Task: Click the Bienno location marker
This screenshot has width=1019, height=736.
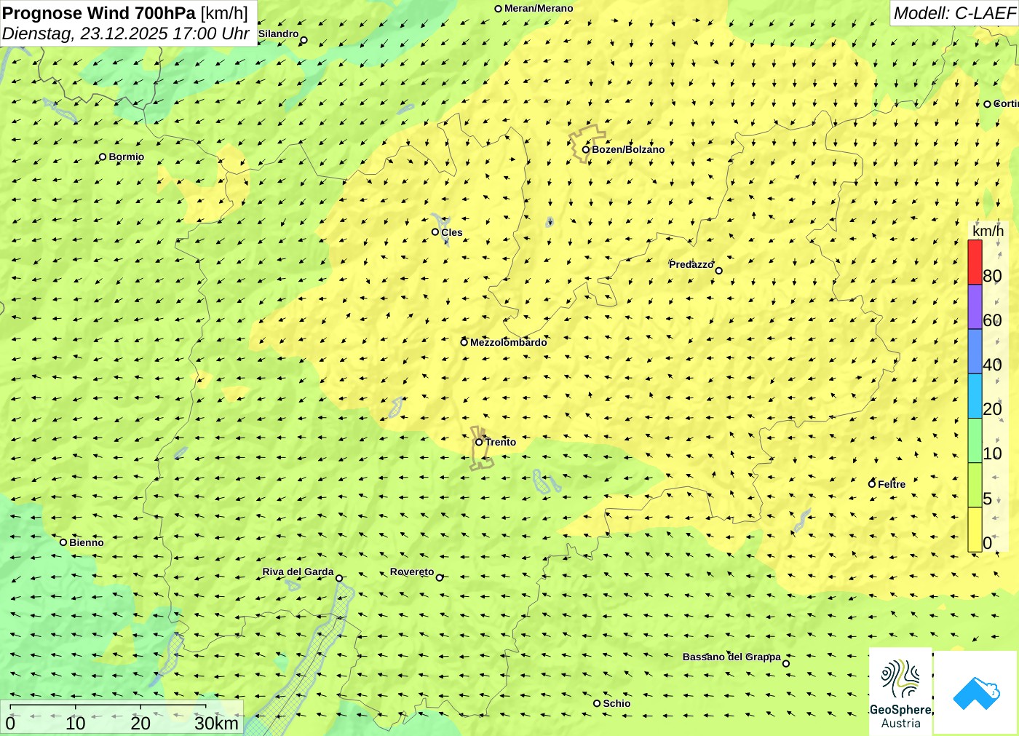Action: pyautogui.click(x=63, y=542)
